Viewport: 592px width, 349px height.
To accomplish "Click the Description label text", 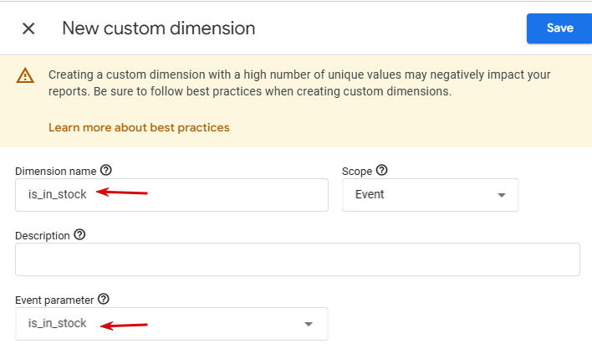I will click(42, 236).
